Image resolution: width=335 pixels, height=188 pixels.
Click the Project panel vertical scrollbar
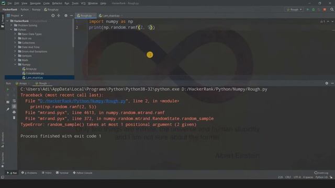point(73,33)
